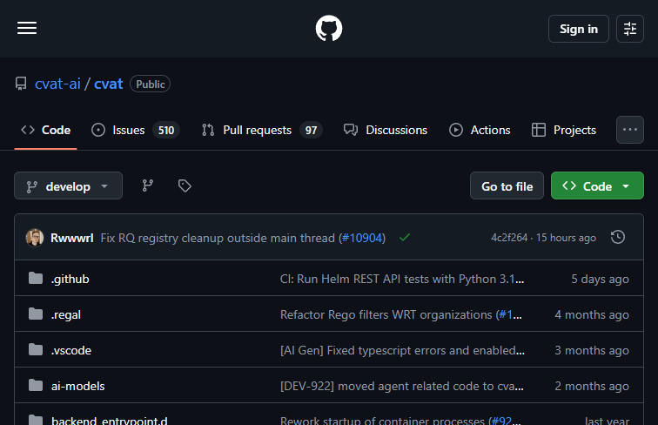Click Rwwwrl's avatar image
The width and height of the screenshot is (658, 425).
[x=35, y=238]
